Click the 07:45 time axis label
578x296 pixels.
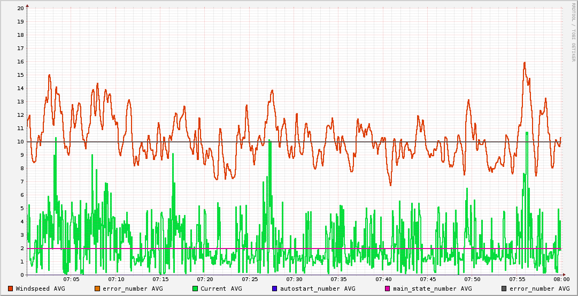[x=428, y=280]
